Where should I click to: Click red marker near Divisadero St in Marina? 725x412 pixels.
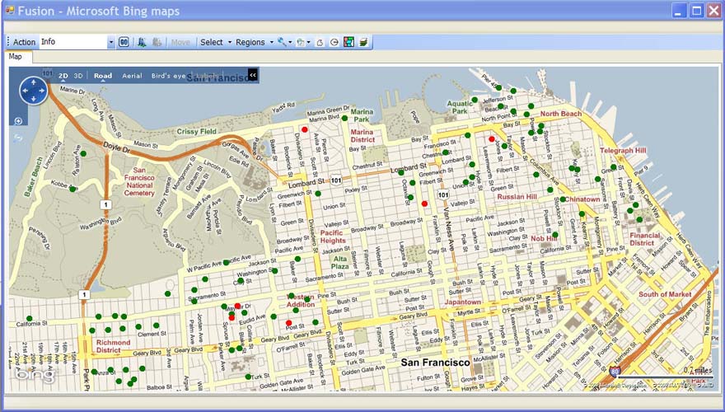(x=304, y=129)
